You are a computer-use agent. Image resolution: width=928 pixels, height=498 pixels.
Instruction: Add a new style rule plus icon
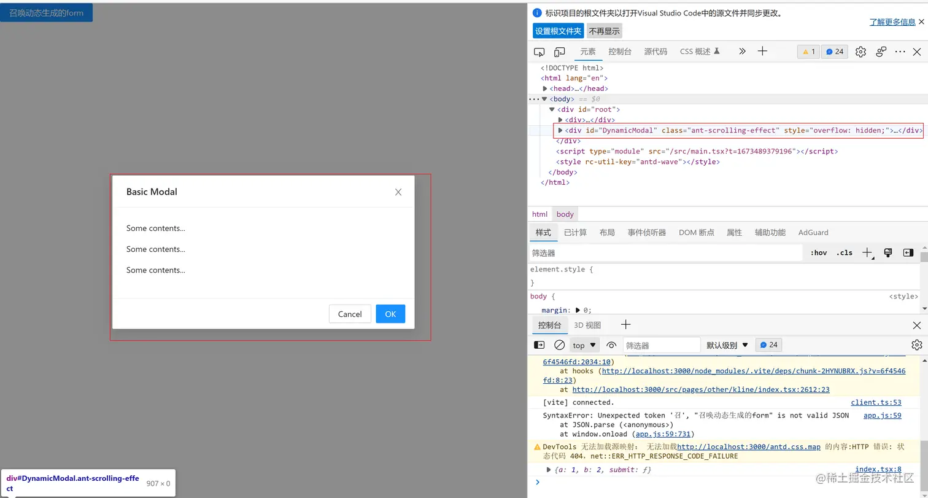(x=867, y=252)
